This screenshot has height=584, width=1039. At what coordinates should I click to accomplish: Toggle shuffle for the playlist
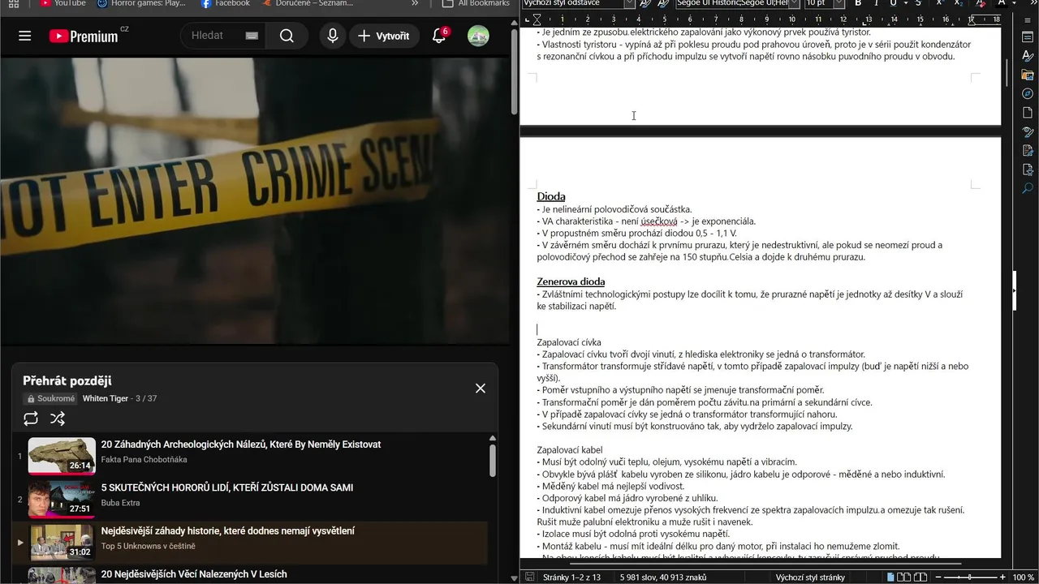pos(57,419)
